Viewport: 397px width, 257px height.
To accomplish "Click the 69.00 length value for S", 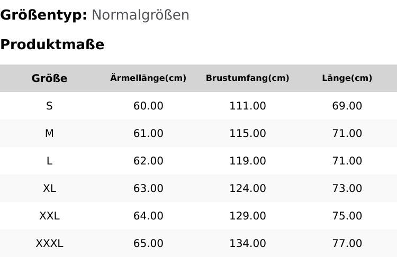I will tap(347, 106).
